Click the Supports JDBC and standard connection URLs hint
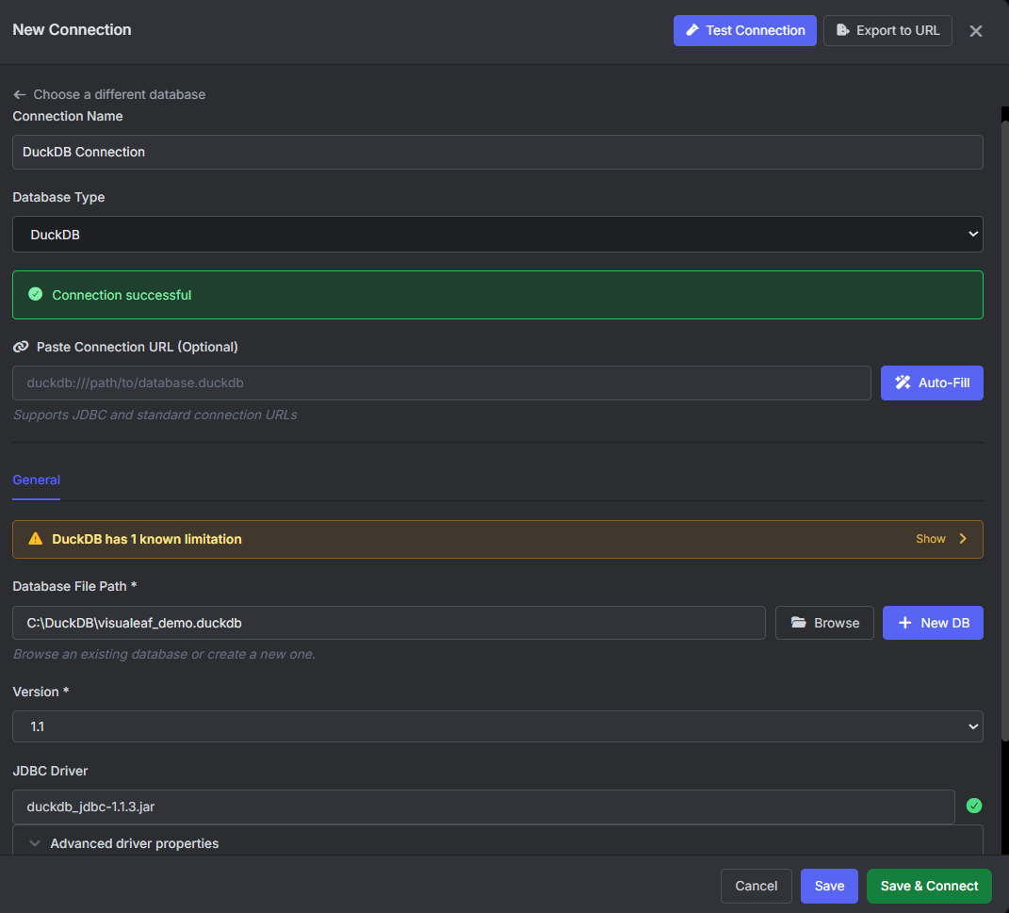Screen dimensions: 1009x913 pos(155,415)
